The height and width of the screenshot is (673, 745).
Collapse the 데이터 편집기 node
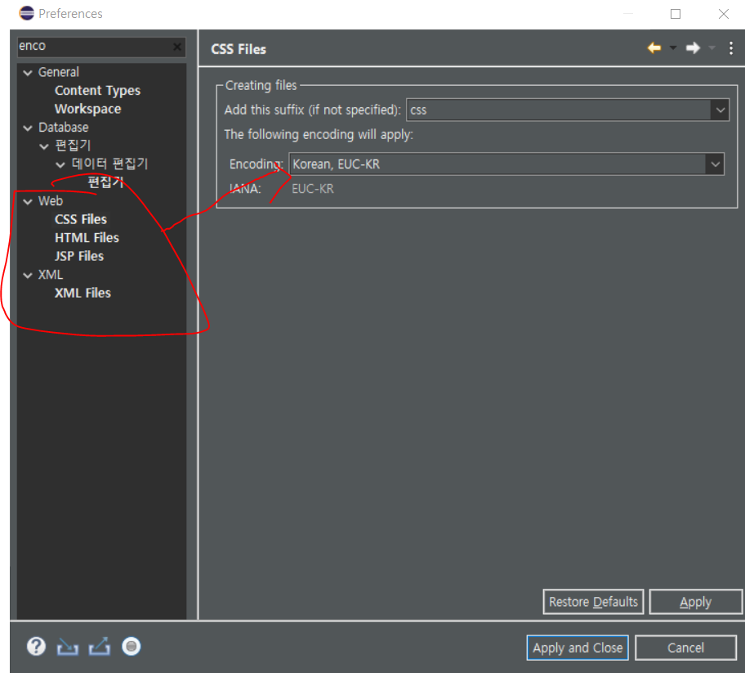click(60, 165)
